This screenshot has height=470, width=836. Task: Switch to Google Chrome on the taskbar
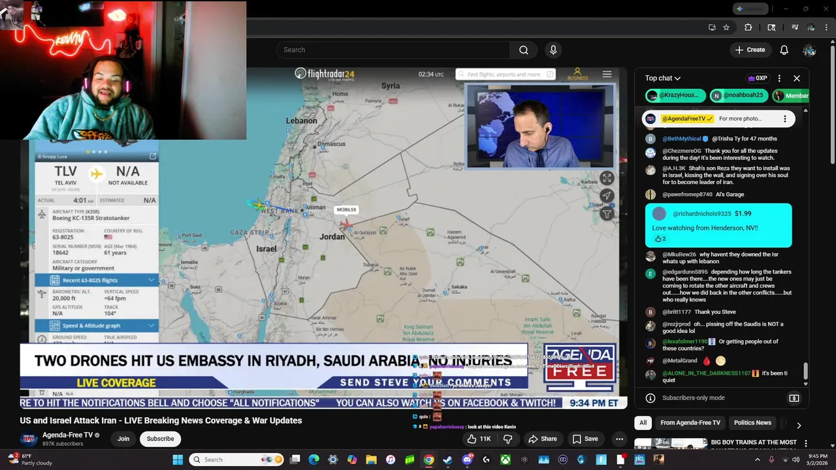428,460
